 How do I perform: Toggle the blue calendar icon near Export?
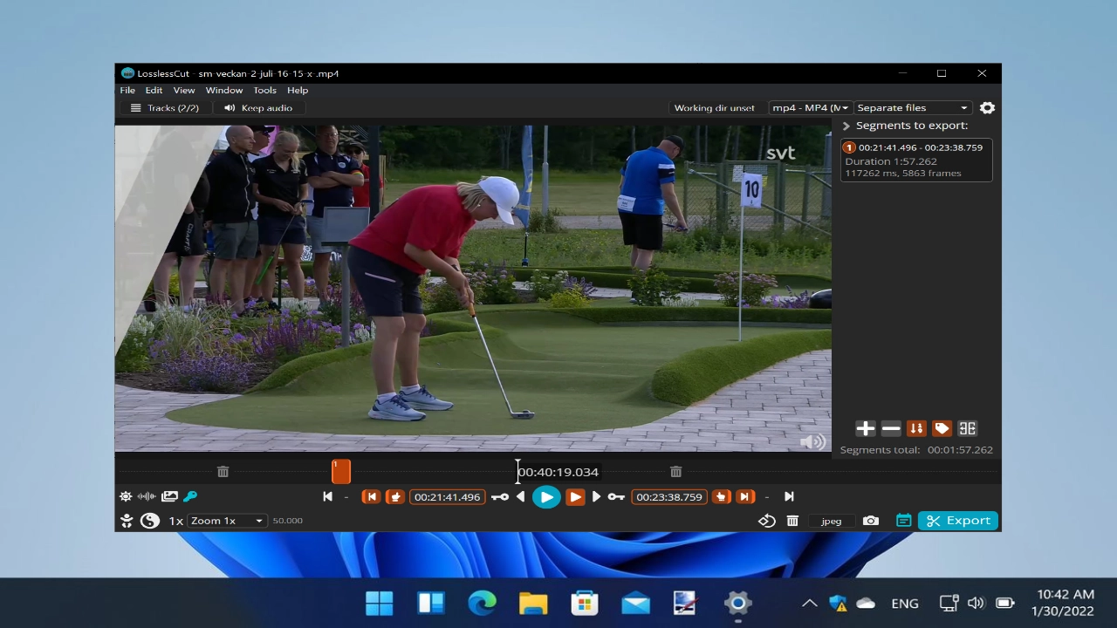point(904,521)
